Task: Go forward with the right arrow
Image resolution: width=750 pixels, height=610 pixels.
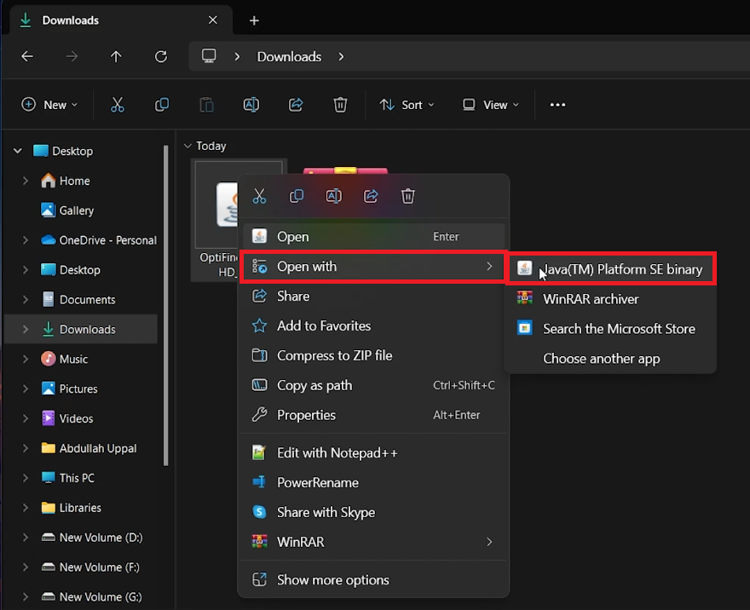Action: click(x=72, y=56)
